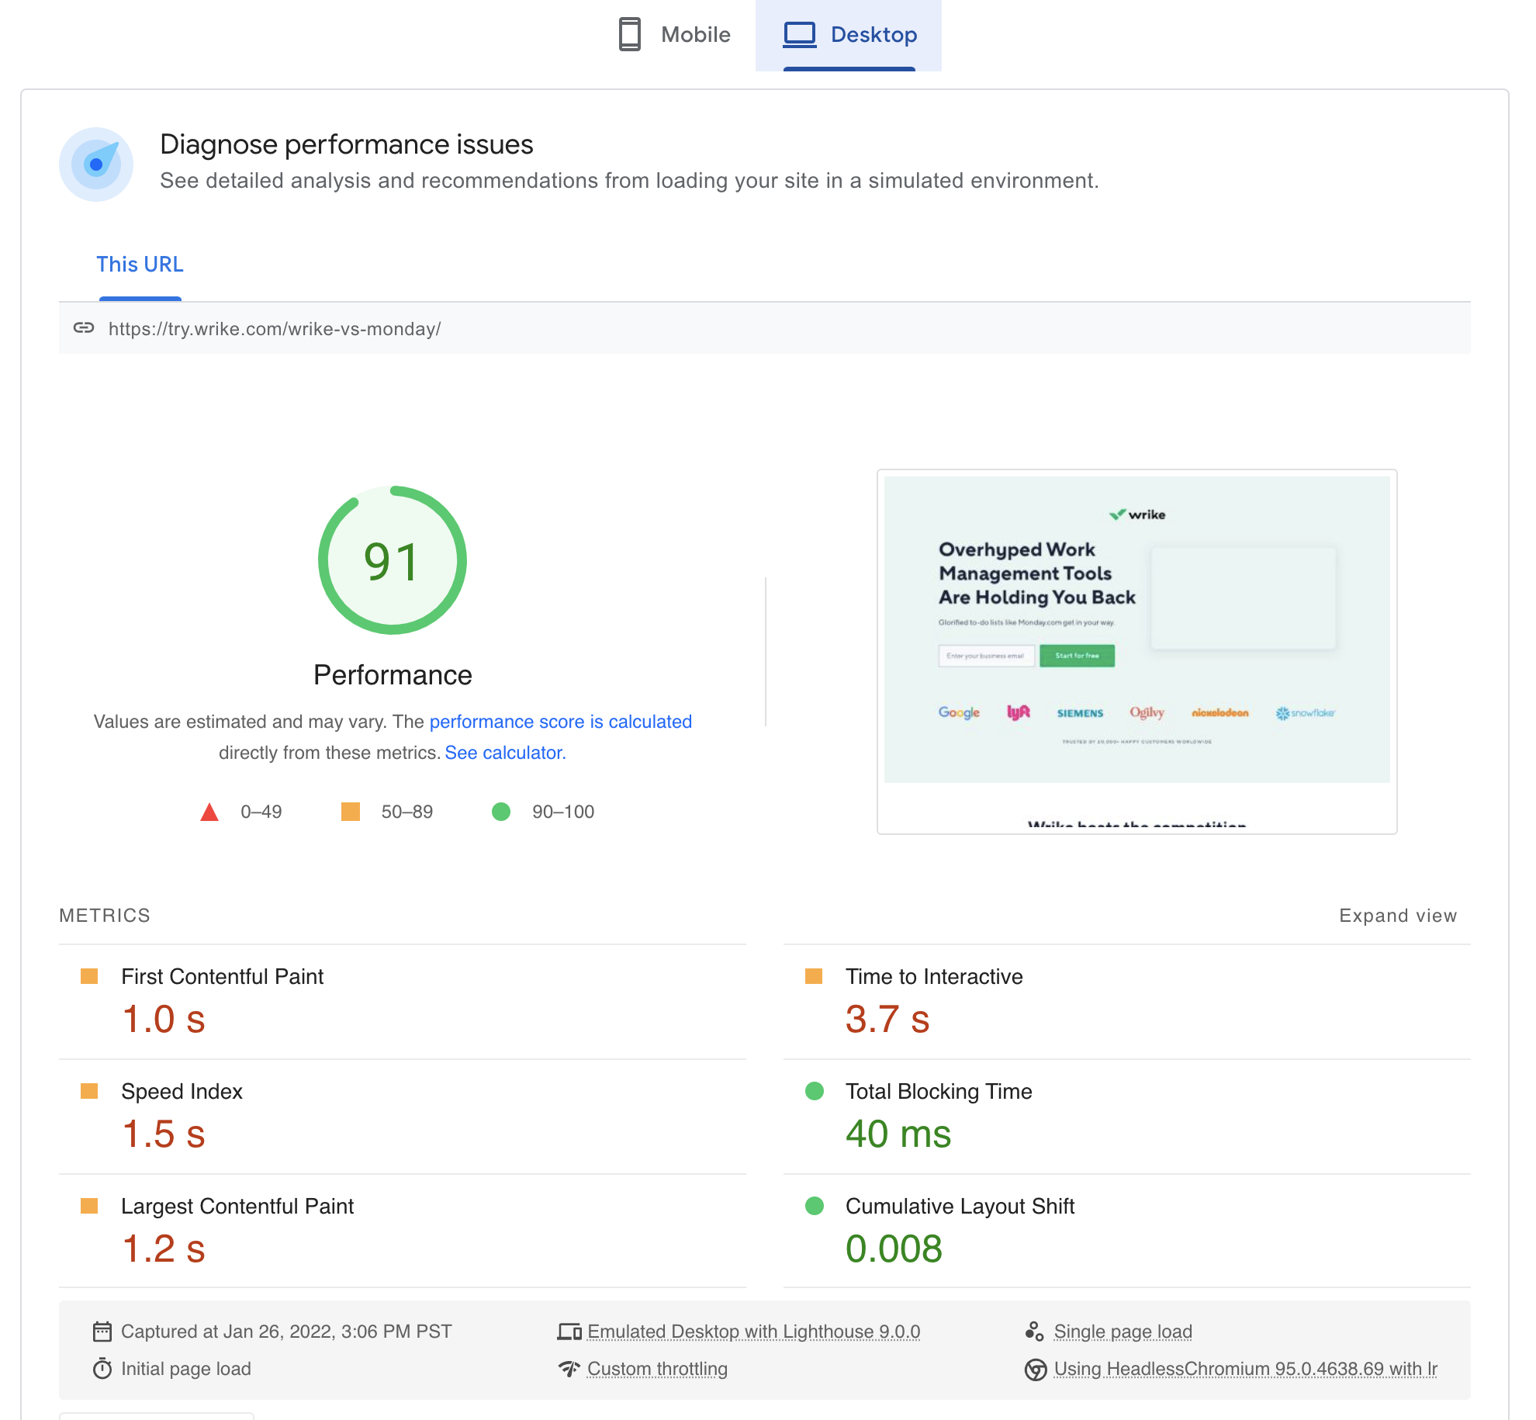
Task: Click the 0.008 value
Action: pos(894,1249)
